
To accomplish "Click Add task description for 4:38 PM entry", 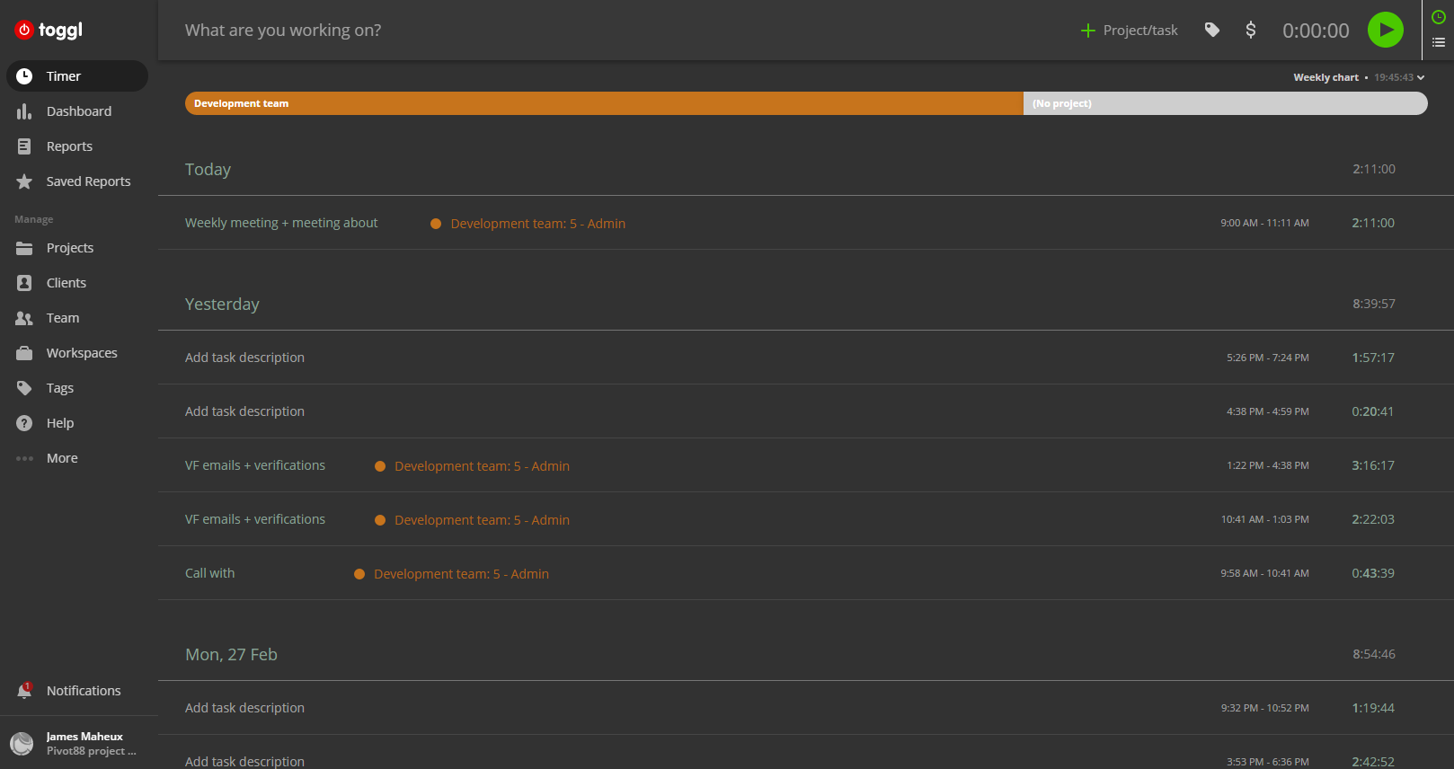I will point(244,411).
